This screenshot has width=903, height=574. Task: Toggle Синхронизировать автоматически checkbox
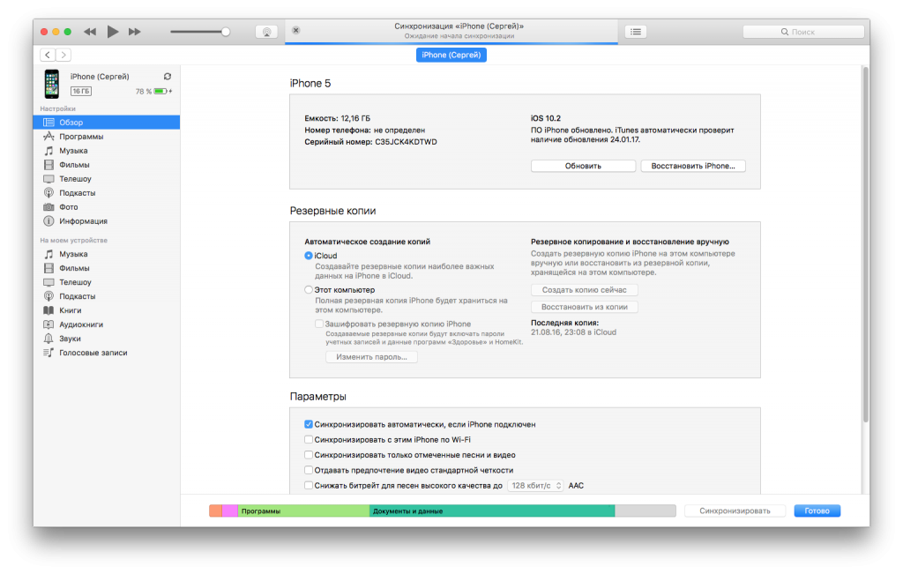[x=309, y=424]
